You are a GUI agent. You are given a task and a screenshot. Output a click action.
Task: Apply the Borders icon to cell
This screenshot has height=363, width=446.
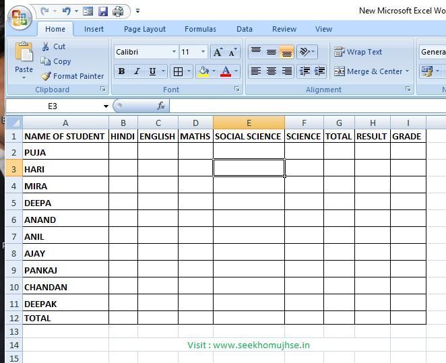[178, 71]
